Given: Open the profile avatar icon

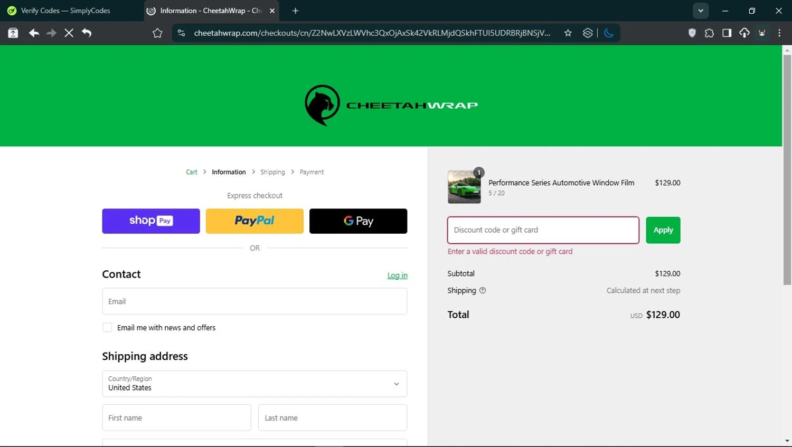Looking at the screenshot, I should 762,33.
